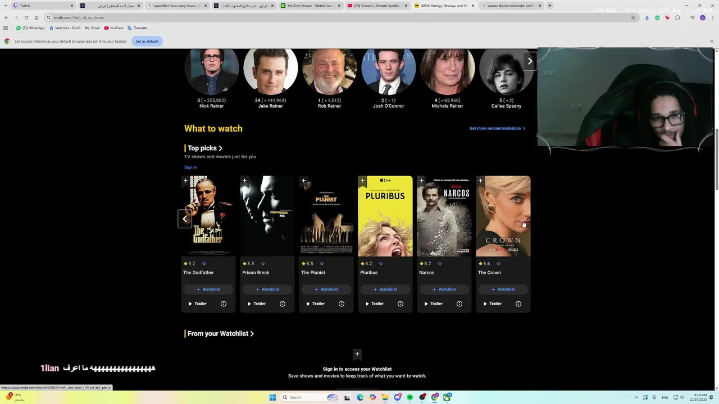Rate Narcos with the star outline
This screenshot has width=719, height=404.
click(x=440, y=264)
